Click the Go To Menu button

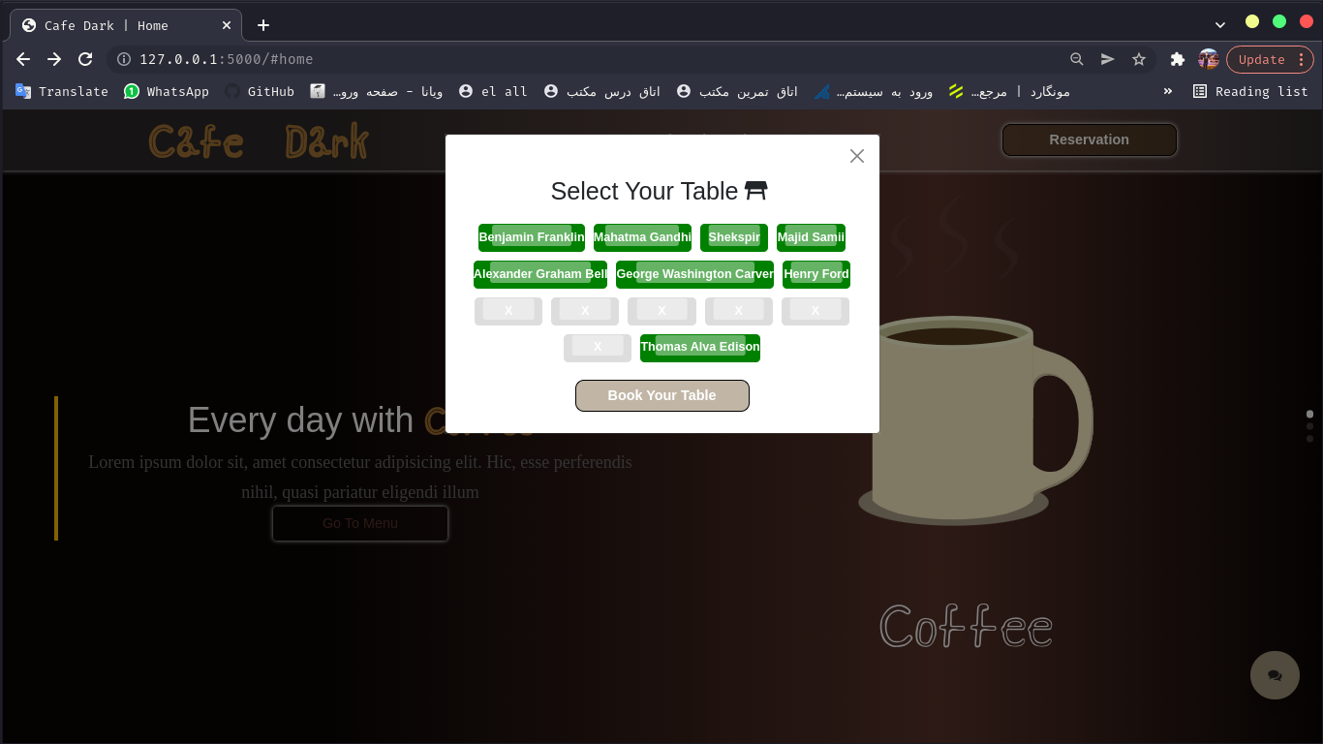(x=360, y=523)
